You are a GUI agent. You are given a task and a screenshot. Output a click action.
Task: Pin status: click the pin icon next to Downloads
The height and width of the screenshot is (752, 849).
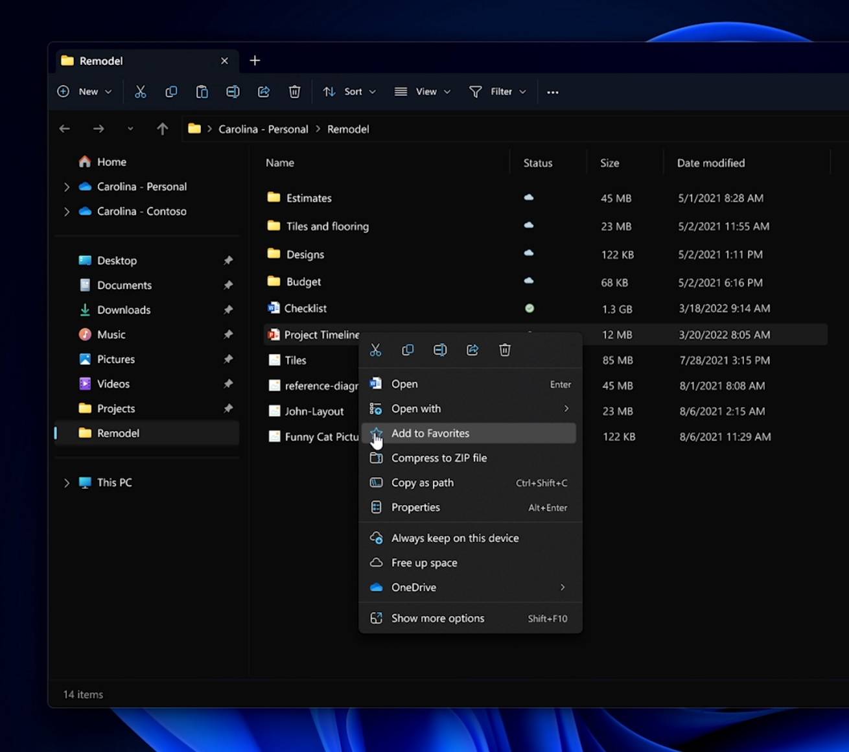[228, 310]
